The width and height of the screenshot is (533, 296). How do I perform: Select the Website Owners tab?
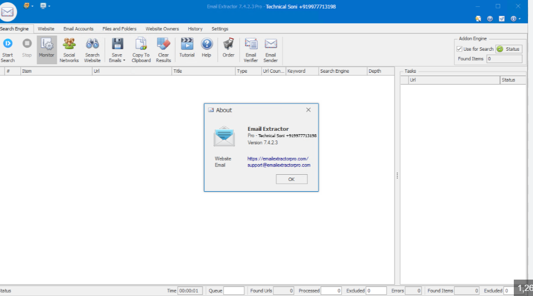click(x=162, y=29)
